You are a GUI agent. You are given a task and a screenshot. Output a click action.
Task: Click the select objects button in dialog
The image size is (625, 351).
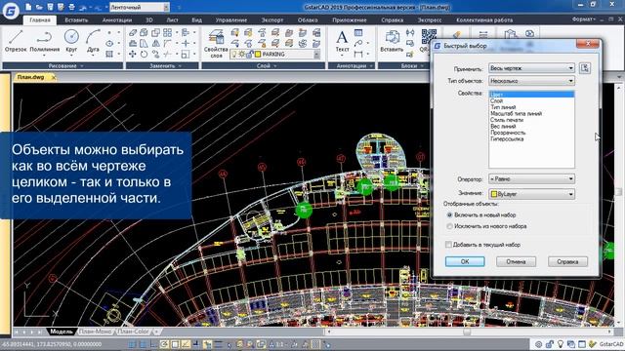(x=585, y=68)
